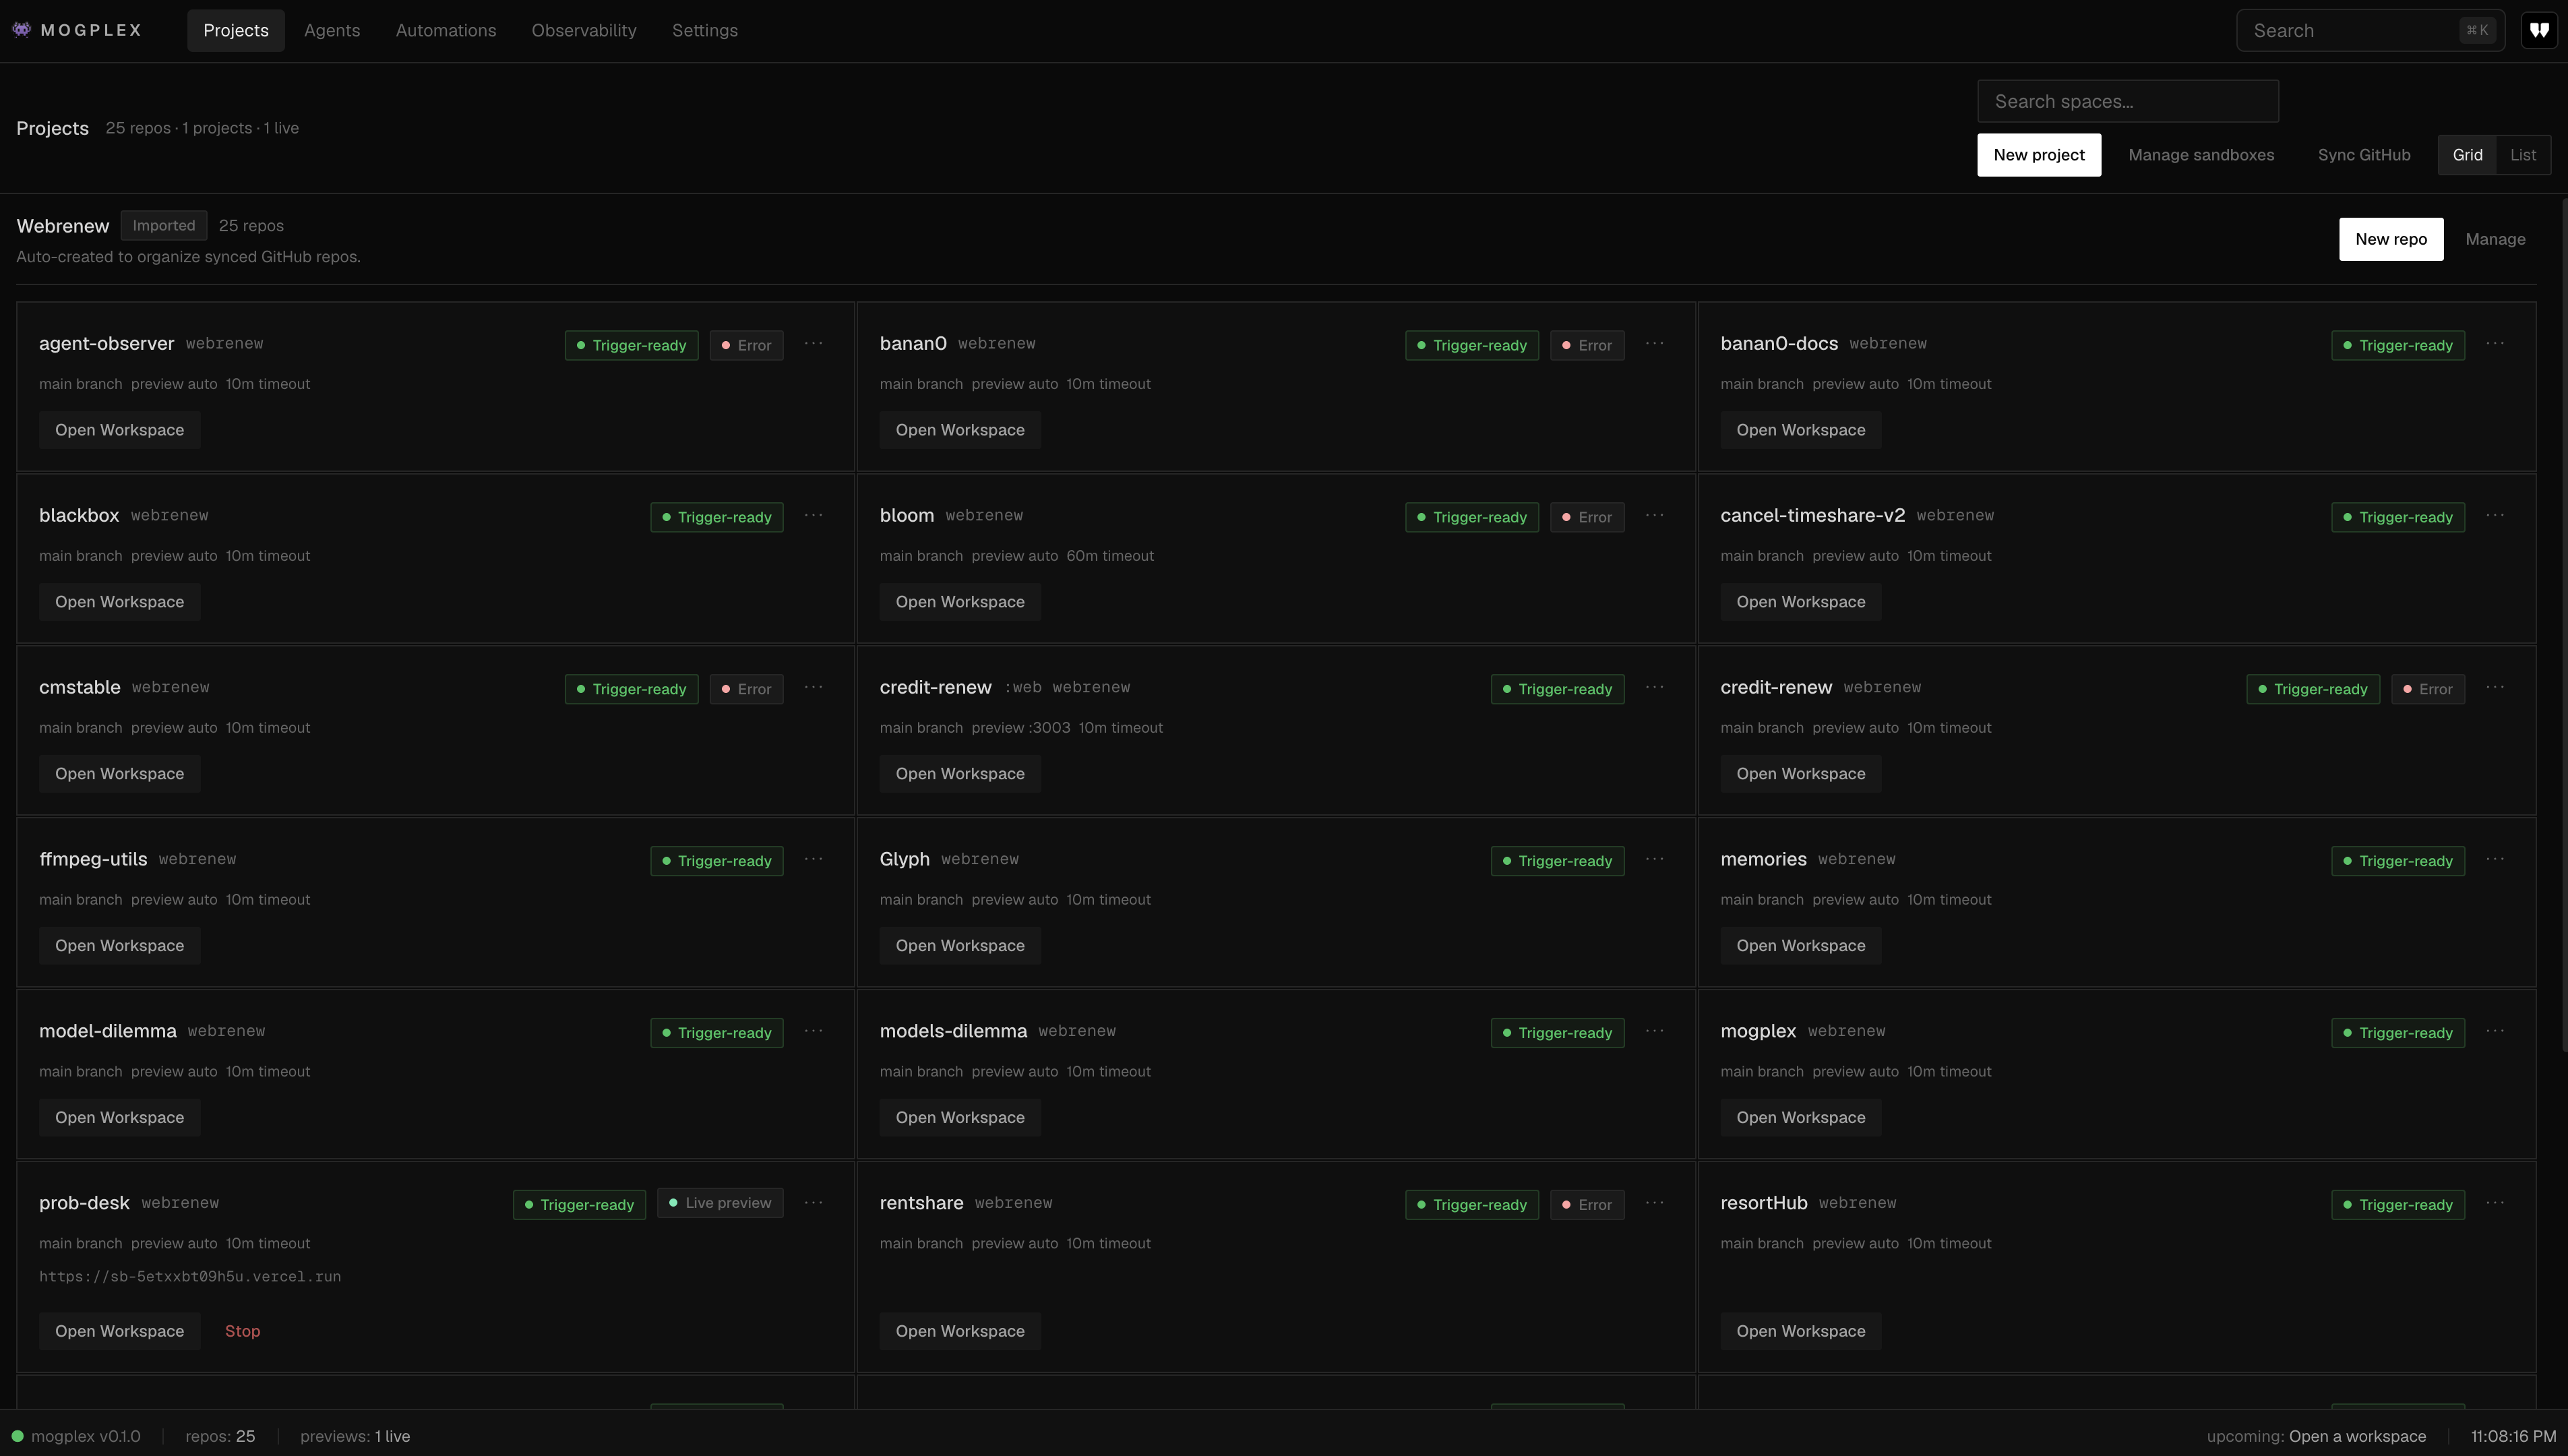Click the purple alien MOGPLEX logo icon
Viewport: 2568px width, 1456px height.
[22, 29]
